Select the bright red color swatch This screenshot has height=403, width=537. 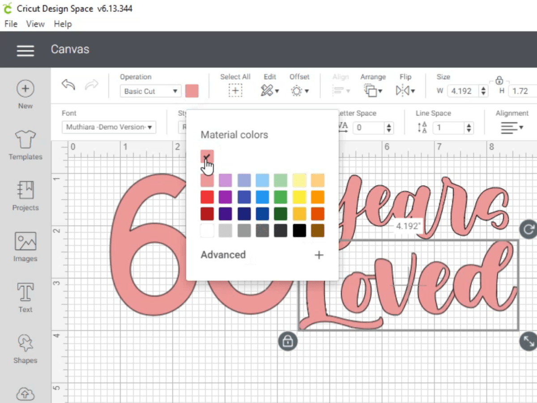point(207,197)
